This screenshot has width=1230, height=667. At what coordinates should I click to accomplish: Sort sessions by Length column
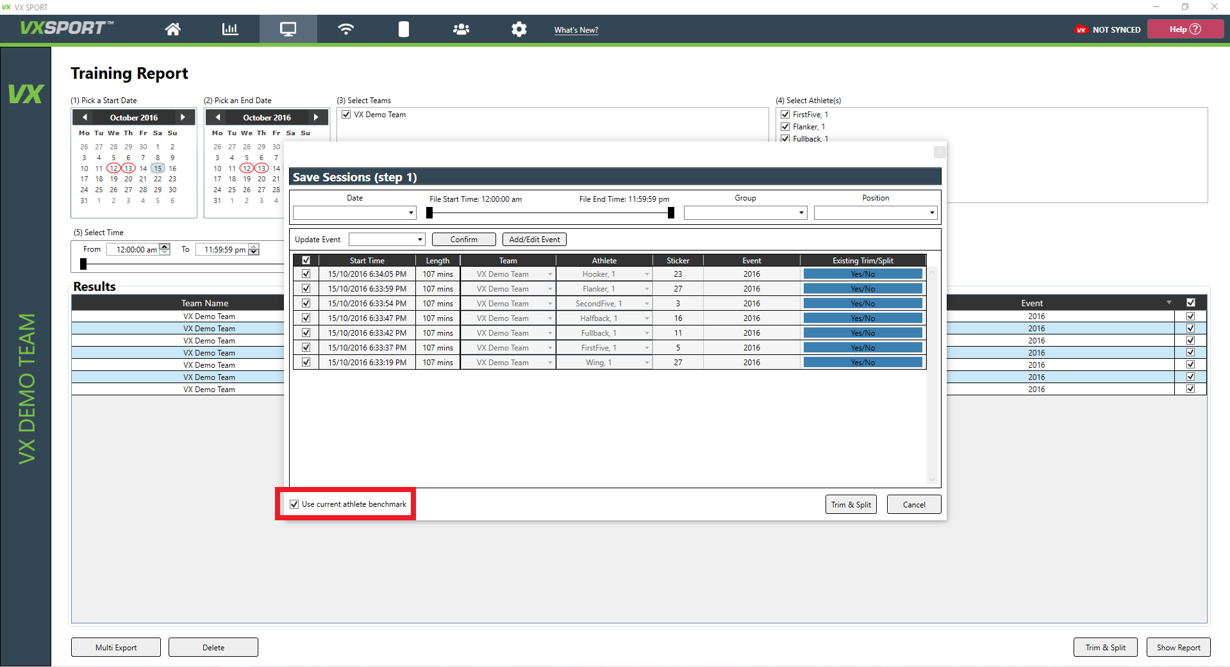438,261
